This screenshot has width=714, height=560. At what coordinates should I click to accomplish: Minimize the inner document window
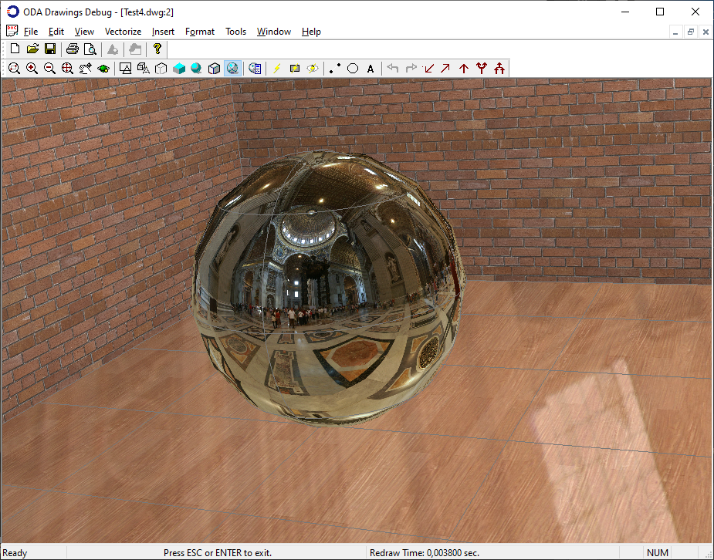click(675, 32)
